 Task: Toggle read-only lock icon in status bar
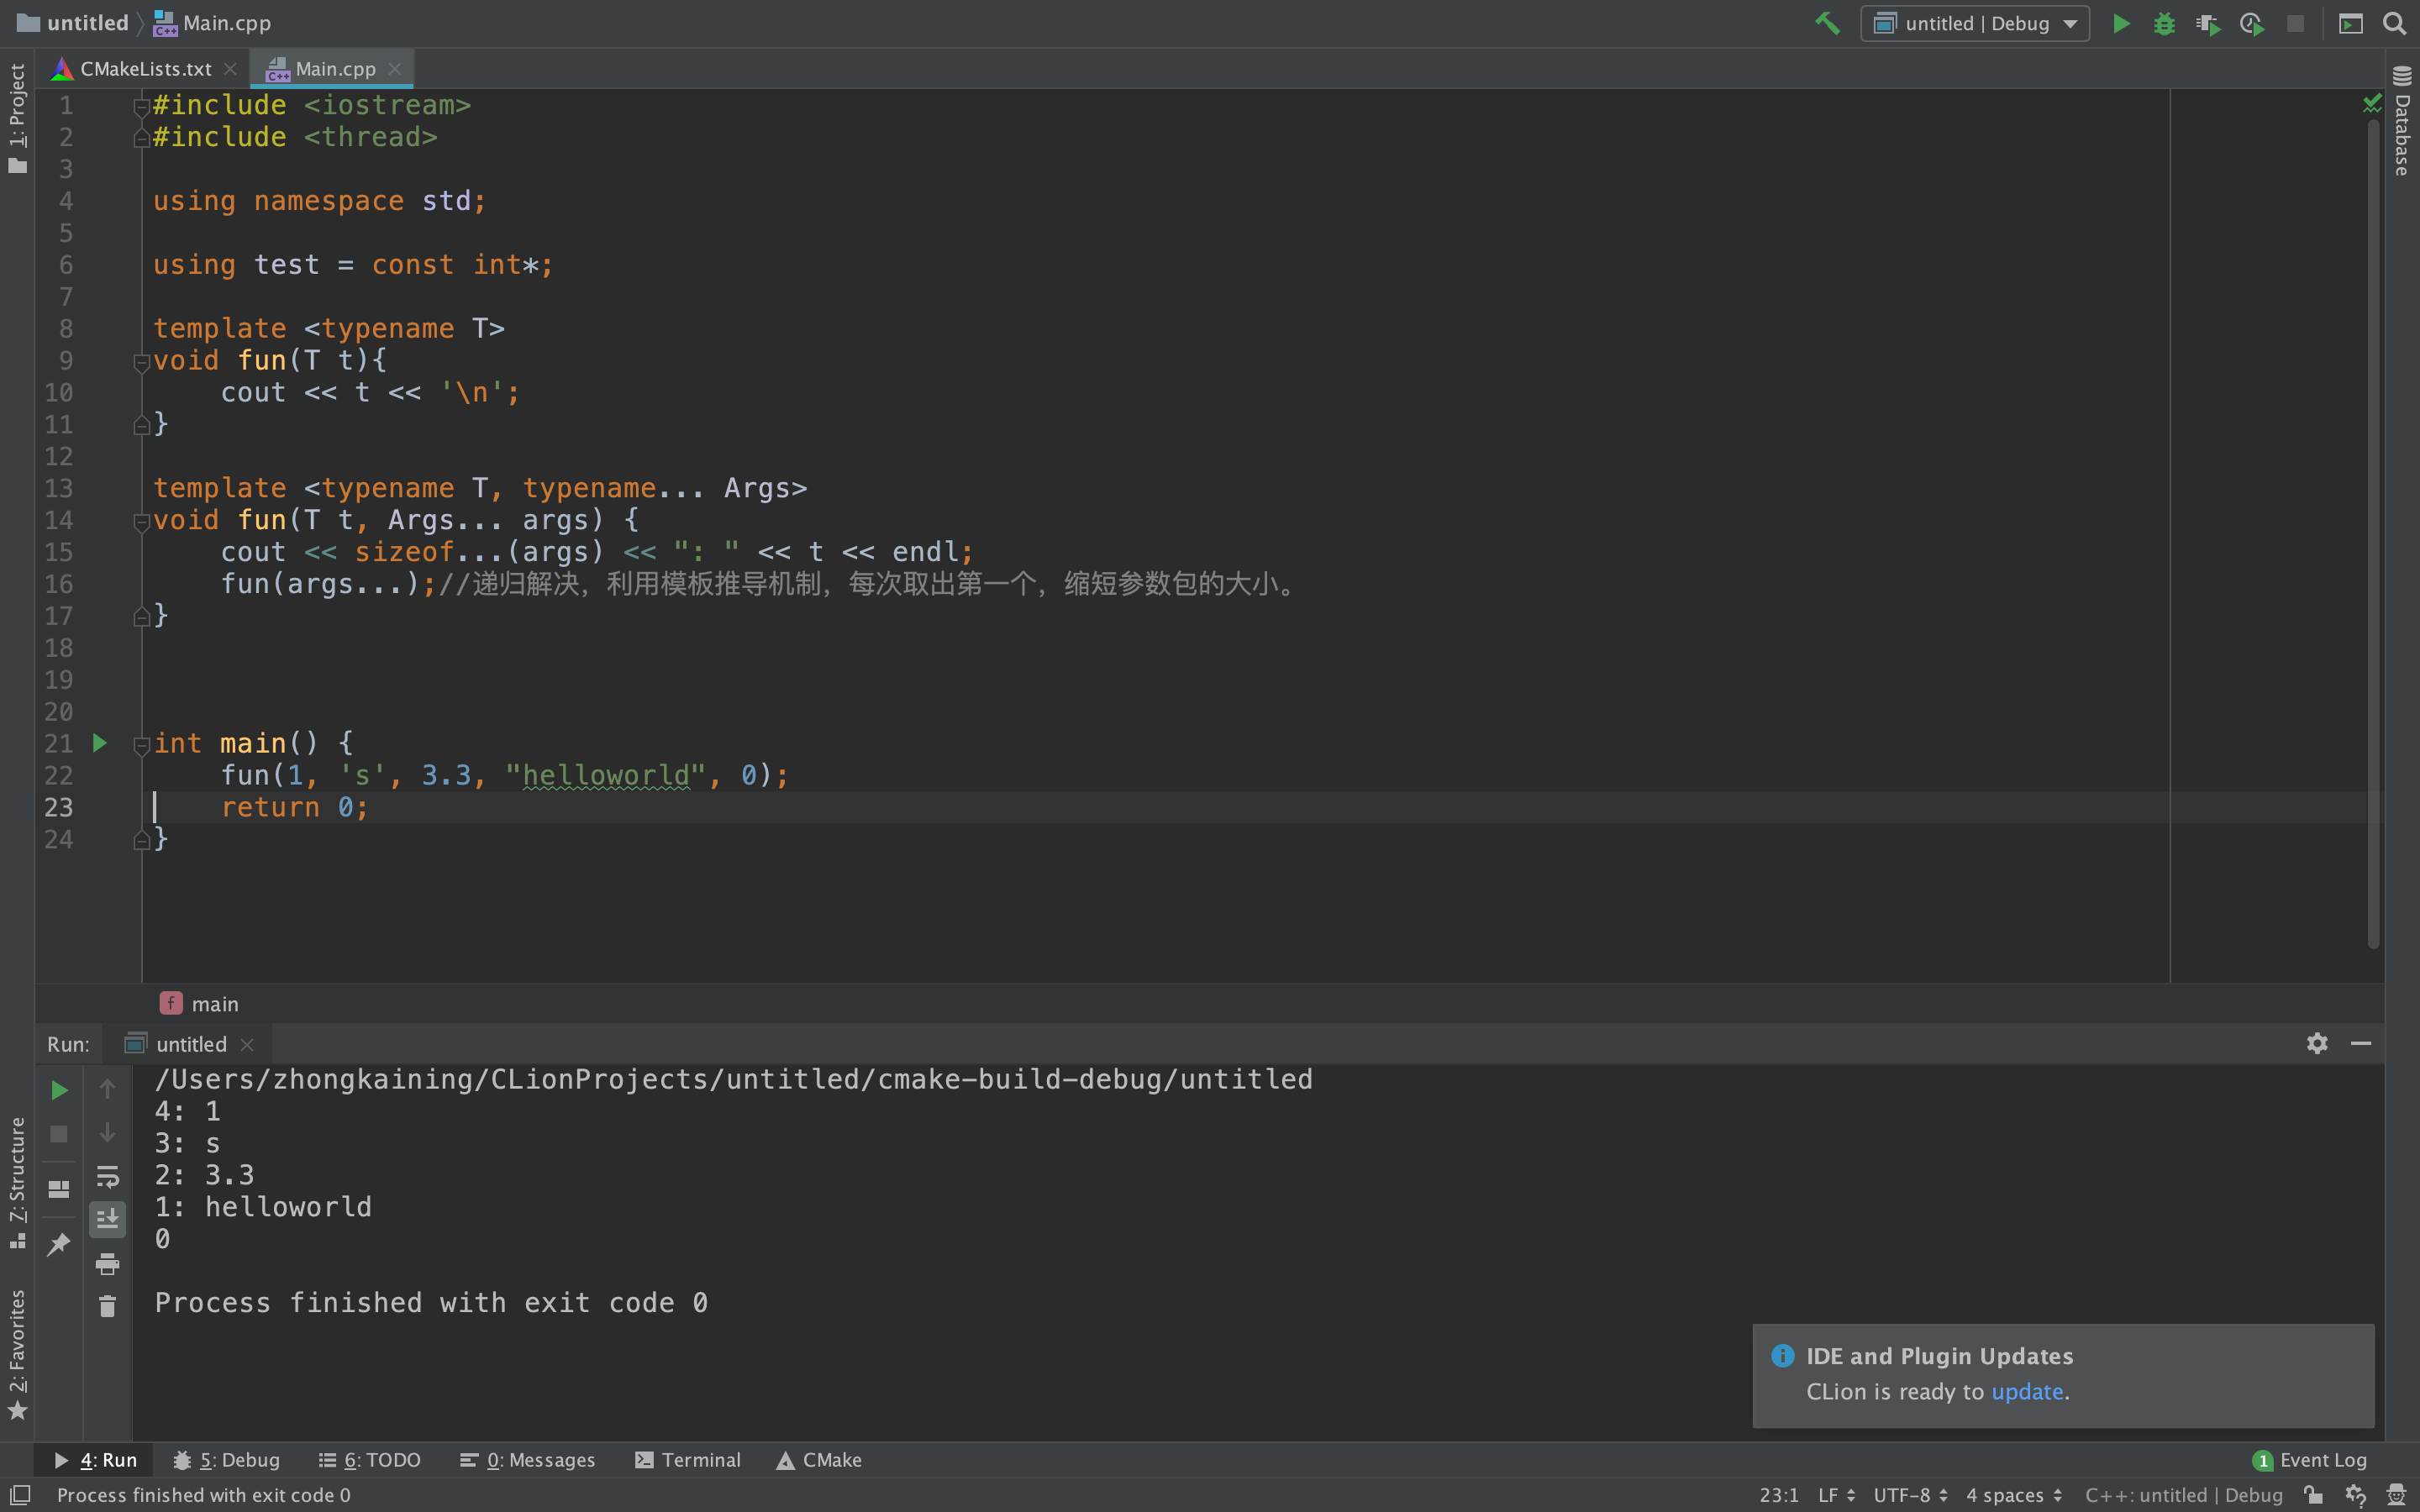pos(2312,1495)
